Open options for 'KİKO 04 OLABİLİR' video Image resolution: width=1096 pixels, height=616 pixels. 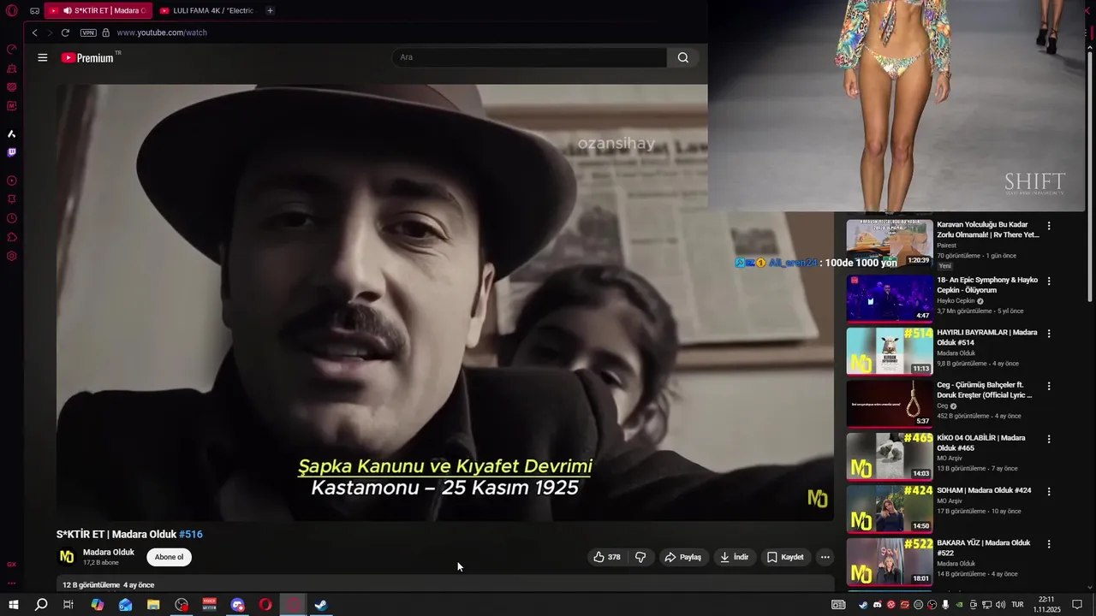[1049, 439]
